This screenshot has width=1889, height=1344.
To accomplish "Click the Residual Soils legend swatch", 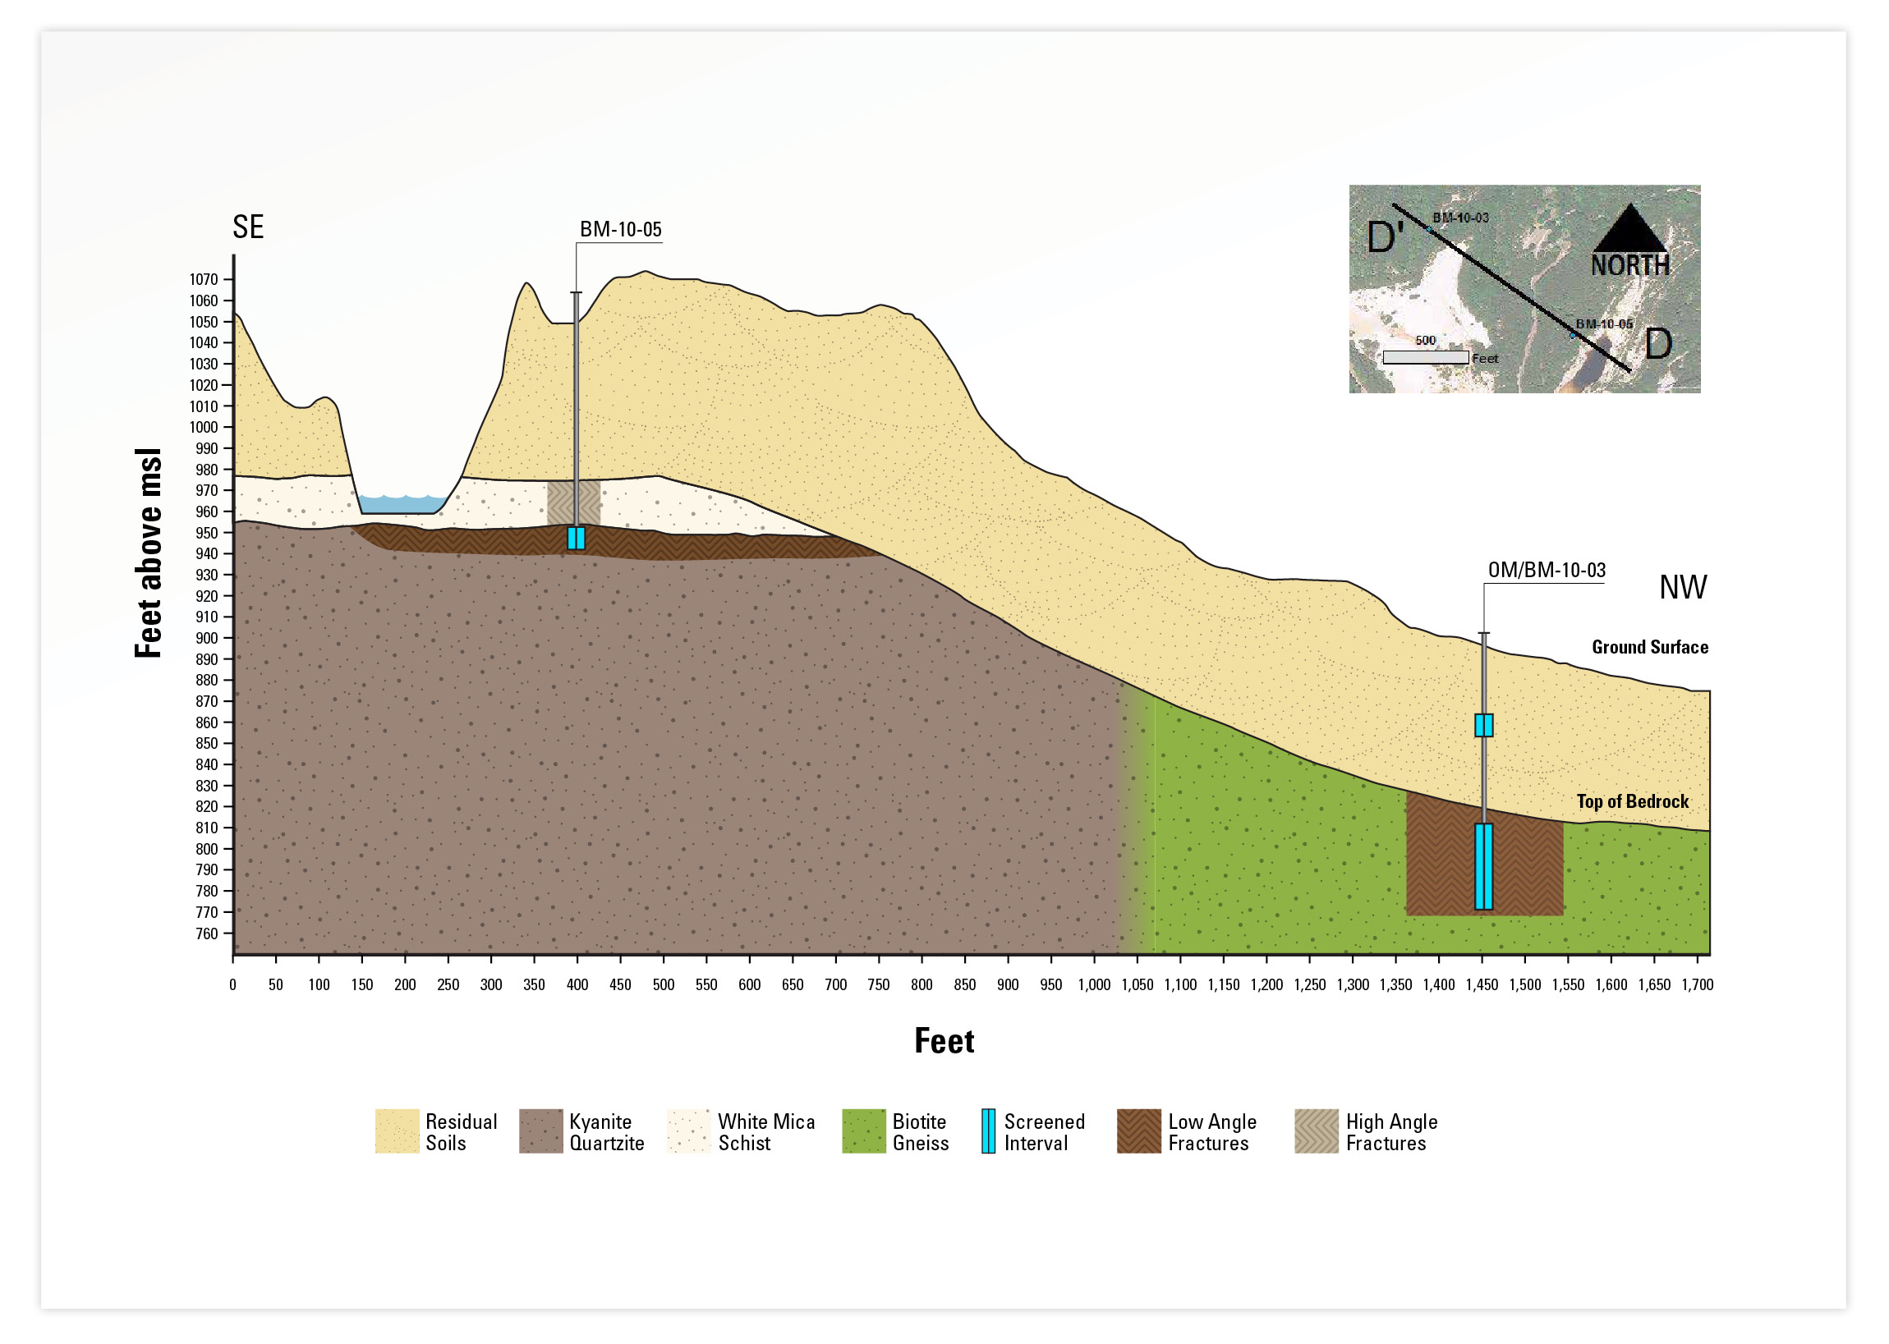I will (397, 1132).
